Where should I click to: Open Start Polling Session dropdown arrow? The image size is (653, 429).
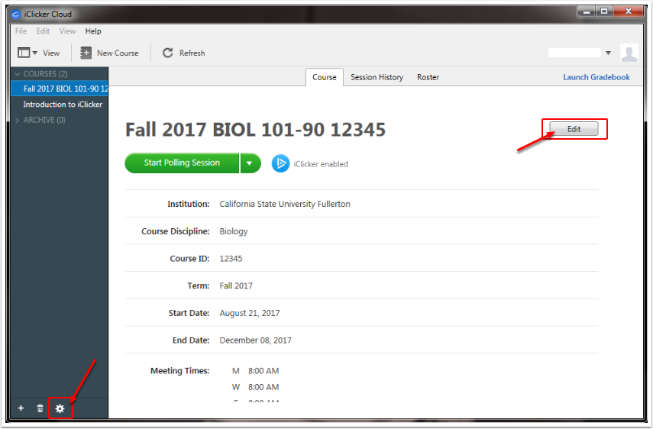tap(250, 163)
